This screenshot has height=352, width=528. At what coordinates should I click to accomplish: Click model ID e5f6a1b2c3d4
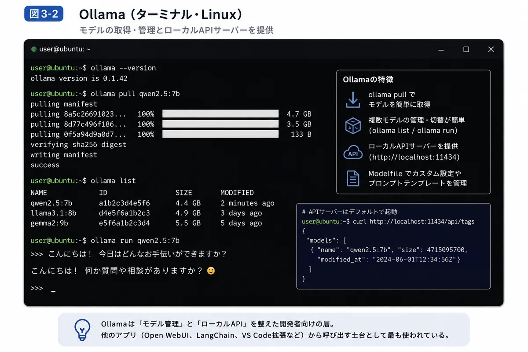click(125, 223)
